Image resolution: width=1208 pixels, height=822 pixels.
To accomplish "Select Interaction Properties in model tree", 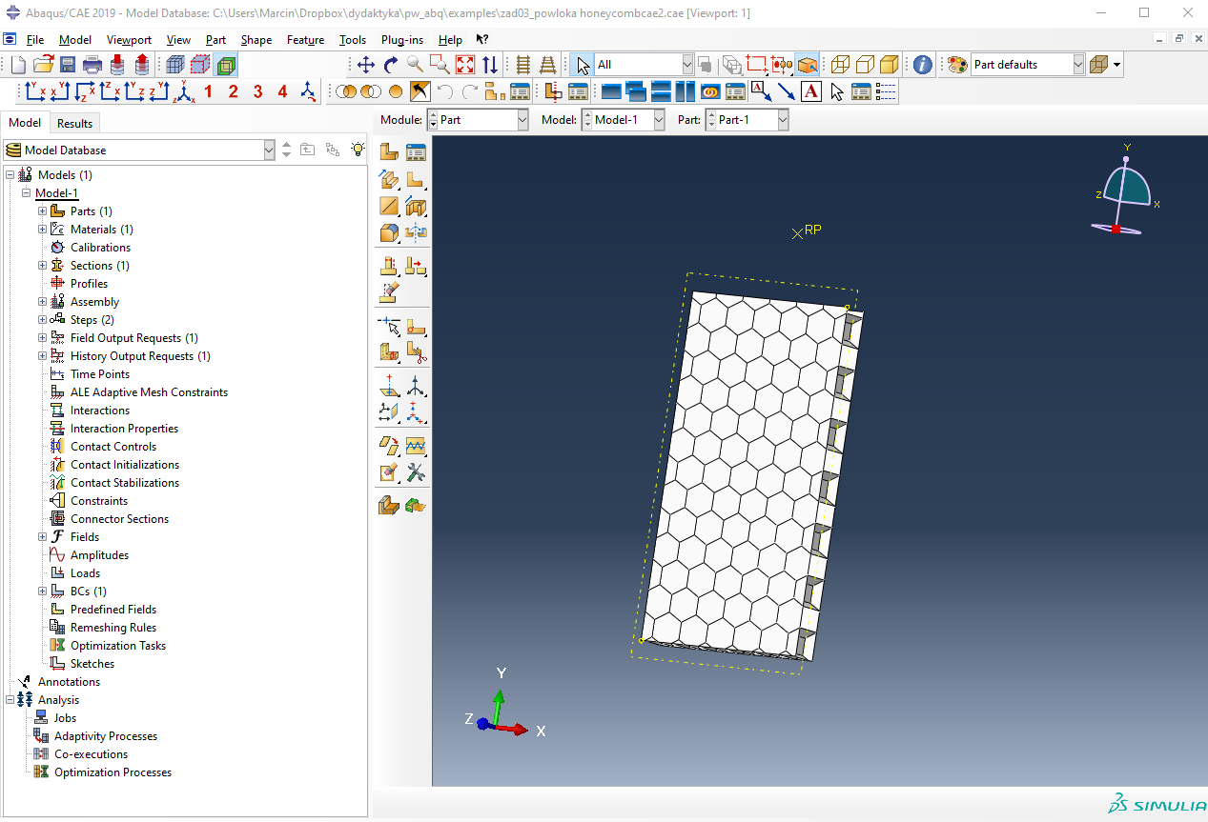I will click(124, 429).
